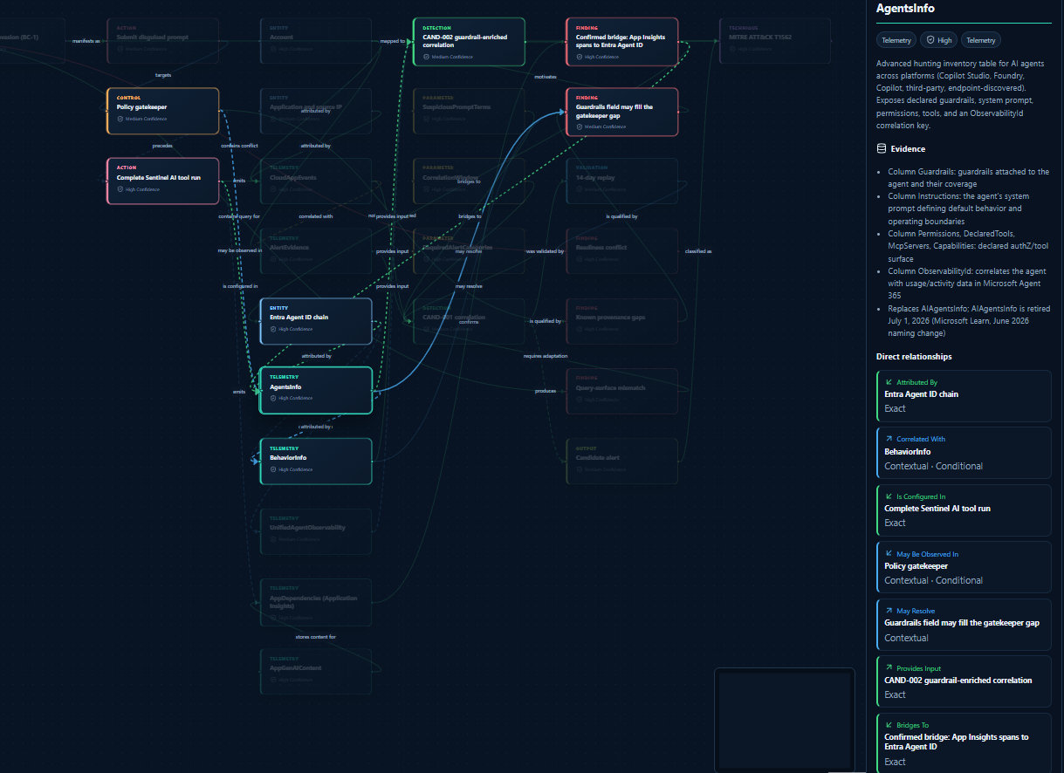Screen dimensions: 1064x773
Task: Select the dimmed Application and source IP node
Action: (x=316, y=111)
